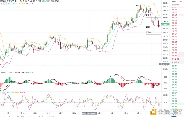Select ask price 238.66 in order book

pyautogui.click(x=174, y=10)
